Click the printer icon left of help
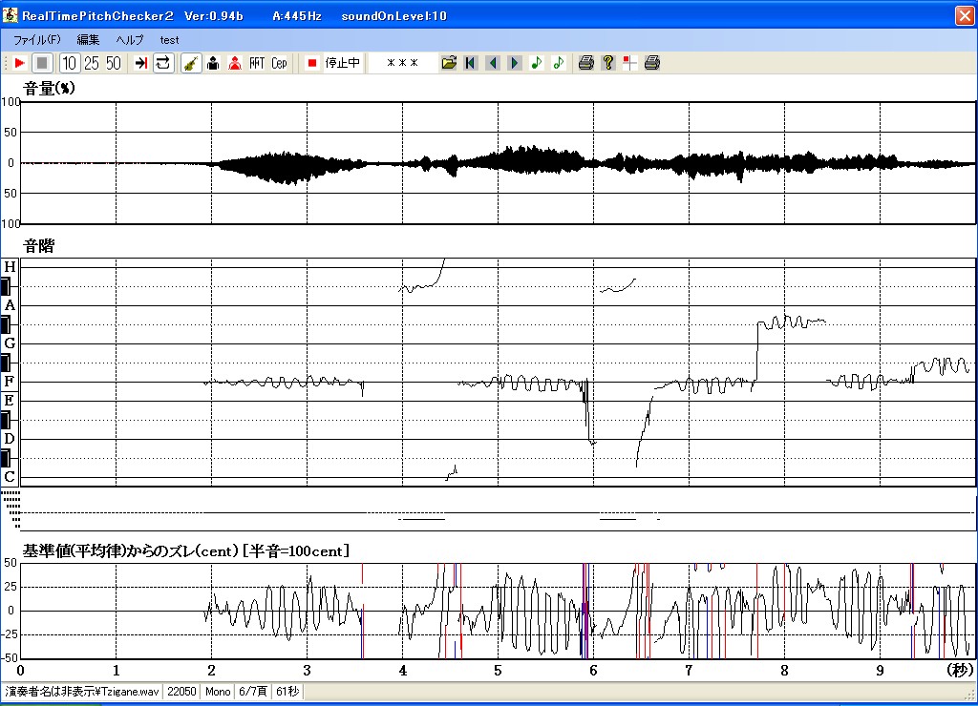 point(585,63)
